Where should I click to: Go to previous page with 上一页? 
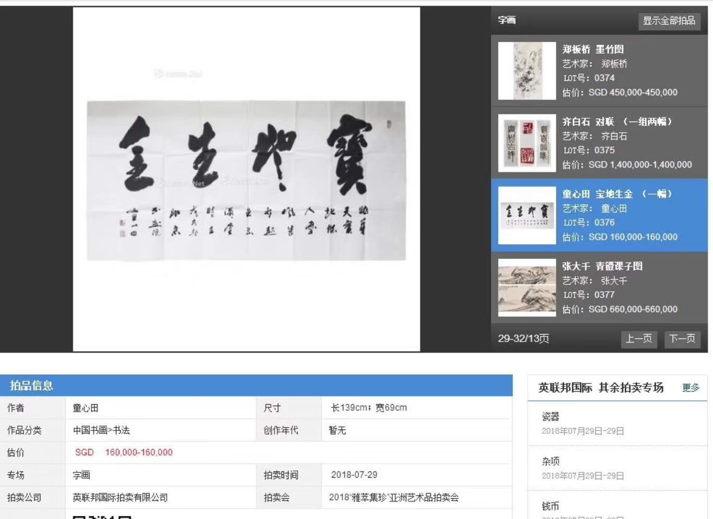click(638, 339)
